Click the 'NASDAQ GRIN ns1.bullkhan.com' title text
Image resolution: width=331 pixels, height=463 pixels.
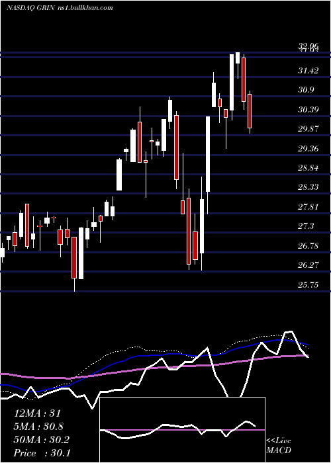60,8
